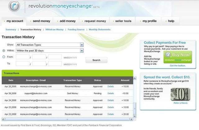Click the Sent Money type cell
The image size is (199, 130).
point(72,93)
